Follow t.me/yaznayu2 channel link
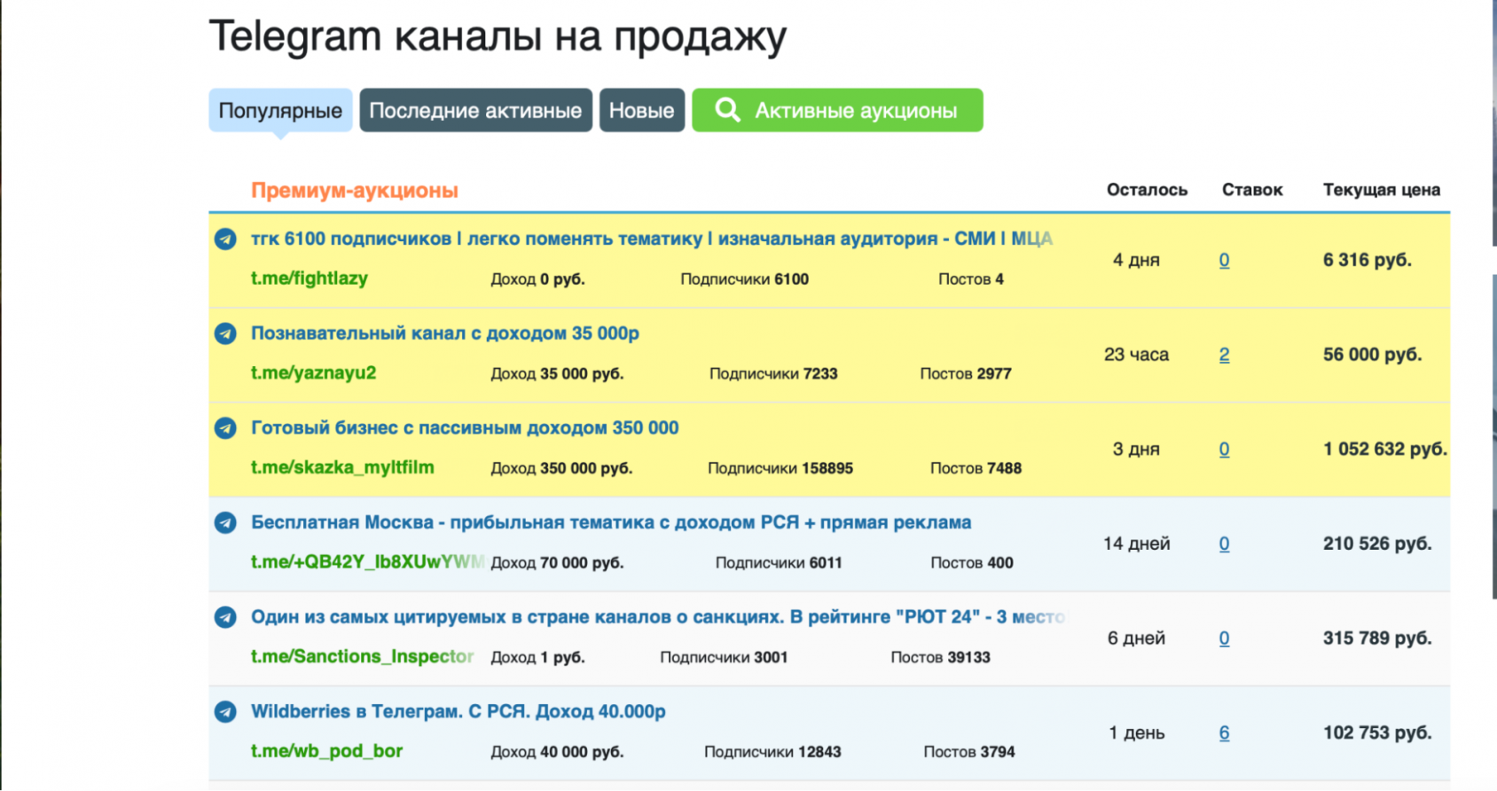 point(313,372)
